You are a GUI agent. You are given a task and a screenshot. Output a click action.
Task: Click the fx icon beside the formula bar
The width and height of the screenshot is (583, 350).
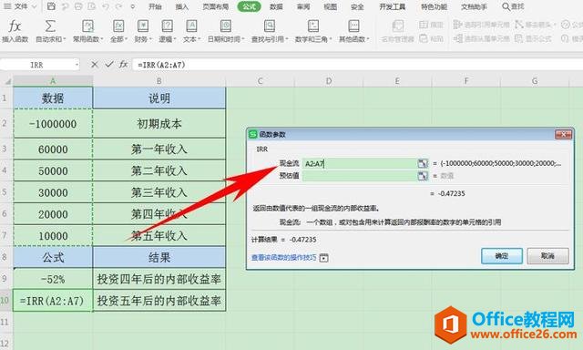123,65
